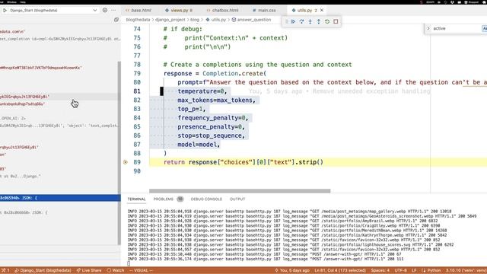
Task: Click 'model=model,' on line 87
Action: click(x=199, y=145)
